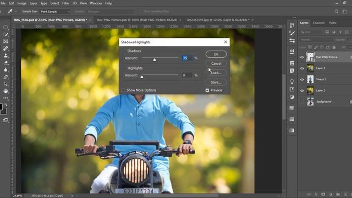Click the link layers icon
Image resolution: width=352 pixels, height=198 pixels.
[x=309, y=194]
